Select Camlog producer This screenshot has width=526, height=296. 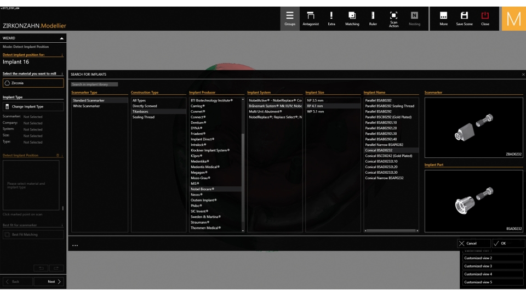coord(215,106)
